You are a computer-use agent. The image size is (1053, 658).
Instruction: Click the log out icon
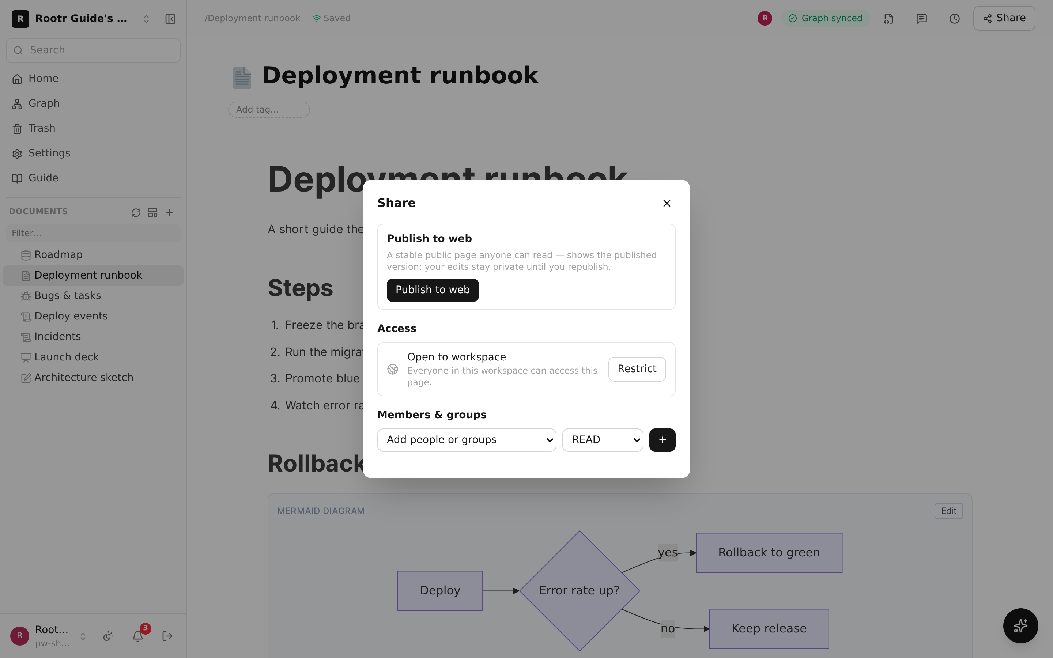(167, 636)
